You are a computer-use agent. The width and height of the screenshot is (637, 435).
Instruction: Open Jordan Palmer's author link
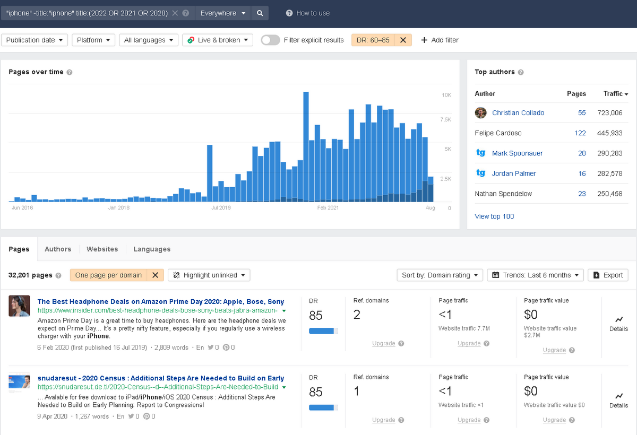514,173
